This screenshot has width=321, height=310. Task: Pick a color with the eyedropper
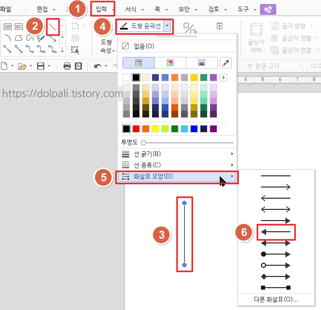[225, 63]
